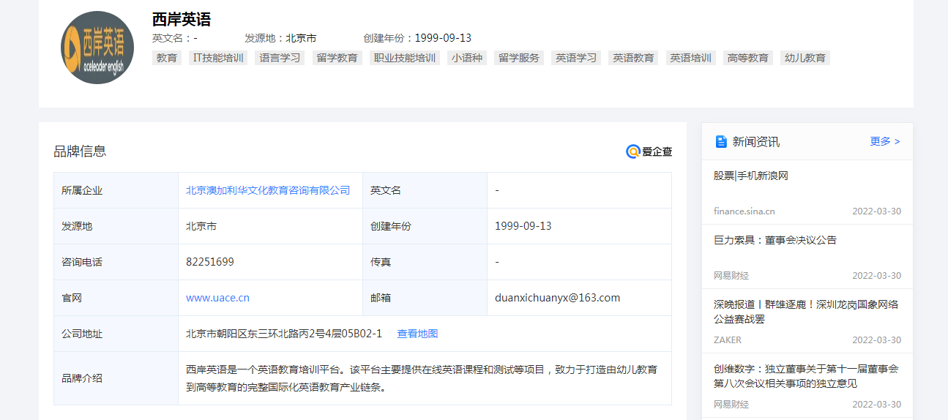The image size is (948, 420).
Task: Select the IT技能培训 tag
Action: click(218, 58)
